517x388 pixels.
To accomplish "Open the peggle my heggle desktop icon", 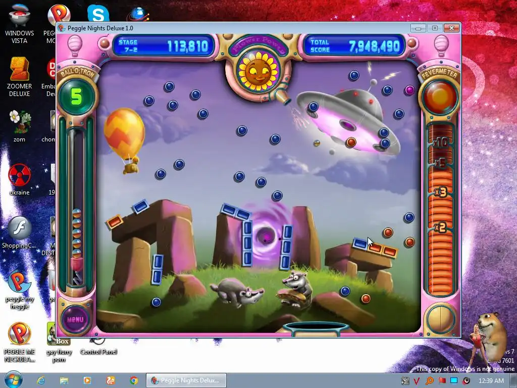I will [x=20, y=289].
